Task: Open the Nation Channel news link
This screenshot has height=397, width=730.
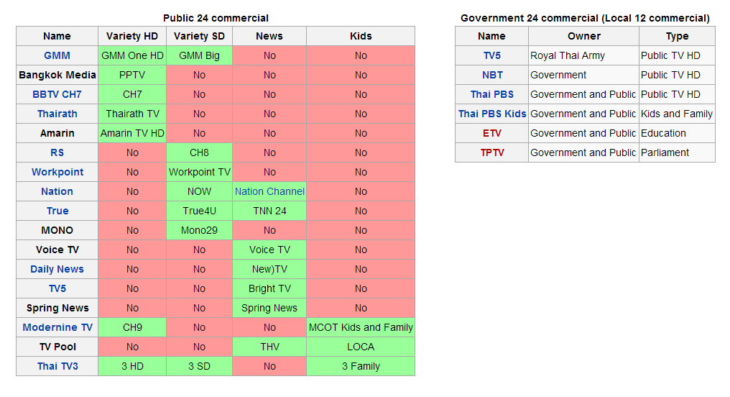Action: pos(269,191)
